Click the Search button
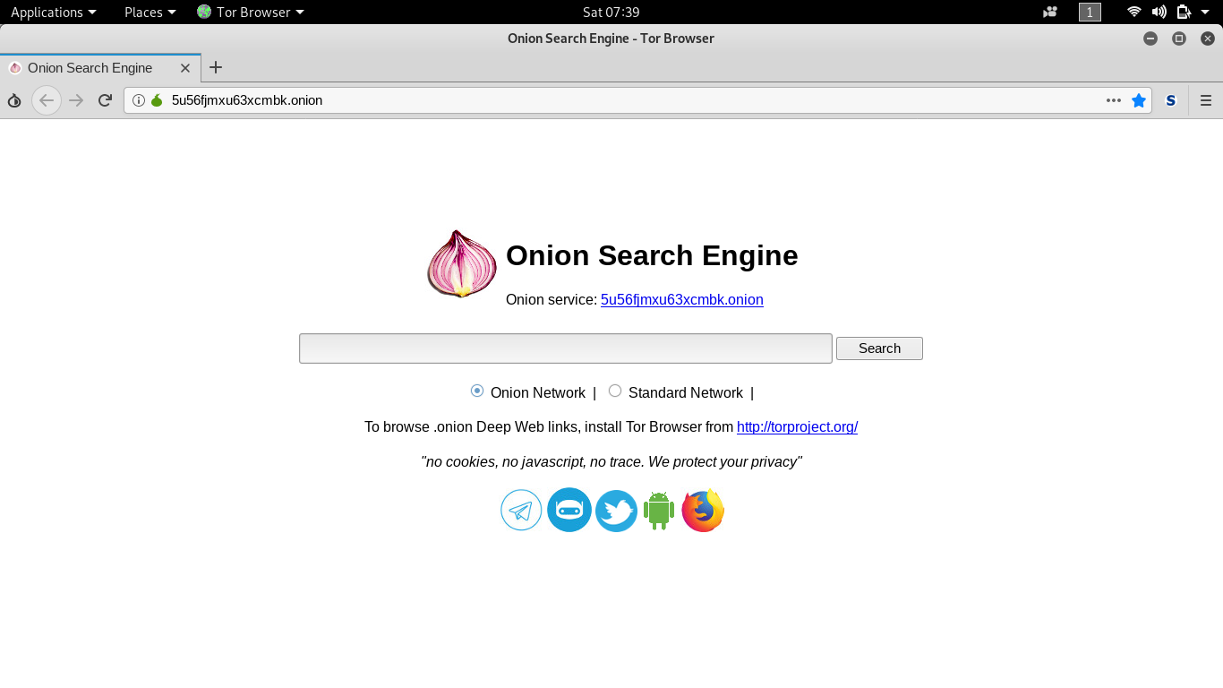 (879, 348)
